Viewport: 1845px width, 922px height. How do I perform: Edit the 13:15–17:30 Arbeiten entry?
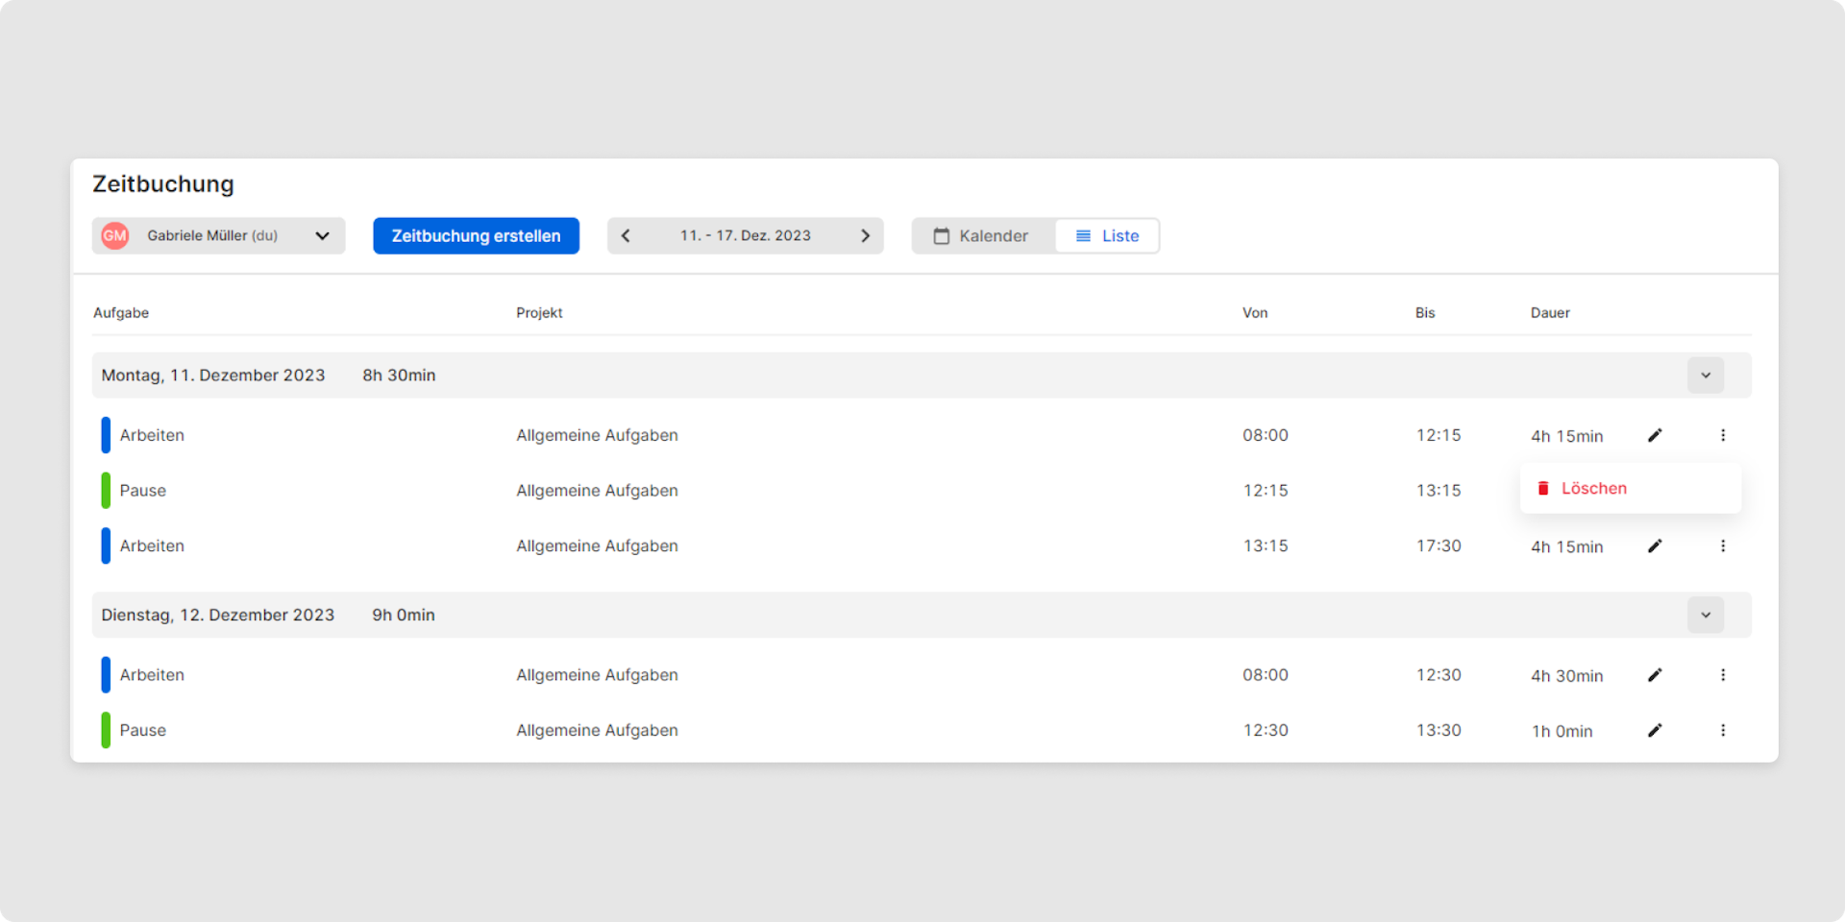pos(1655,546)
